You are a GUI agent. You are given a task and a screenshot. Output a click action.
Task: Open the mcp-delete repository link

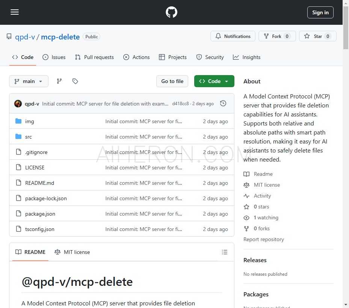[60, 37]
